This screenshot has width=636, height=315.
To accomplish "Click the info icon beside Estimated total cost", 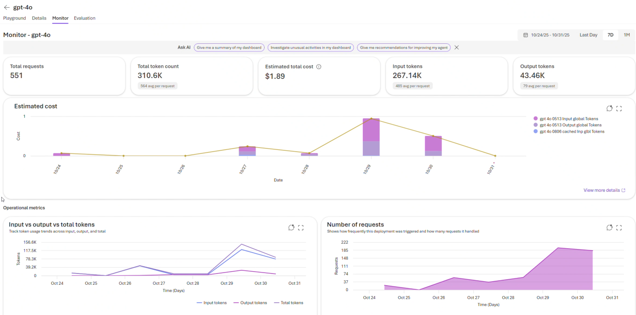I will tap(319, 66).
